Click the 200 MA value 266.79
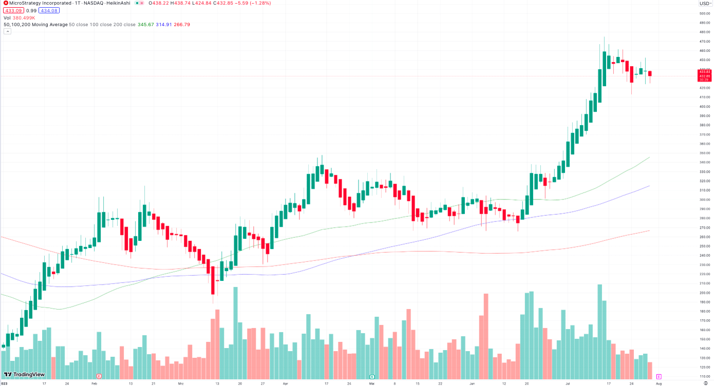This screenshot has width=714, height=386. pos(182,24)
